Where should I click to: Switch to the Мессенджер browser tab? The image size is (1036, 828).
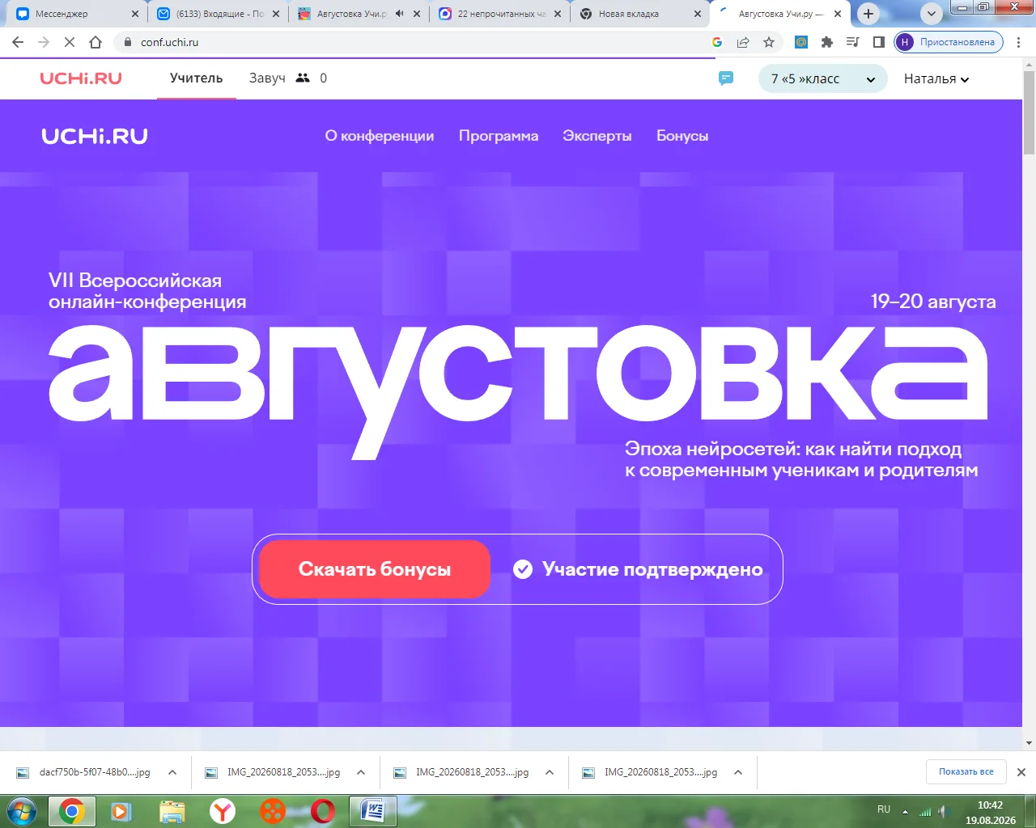(74, 14)
